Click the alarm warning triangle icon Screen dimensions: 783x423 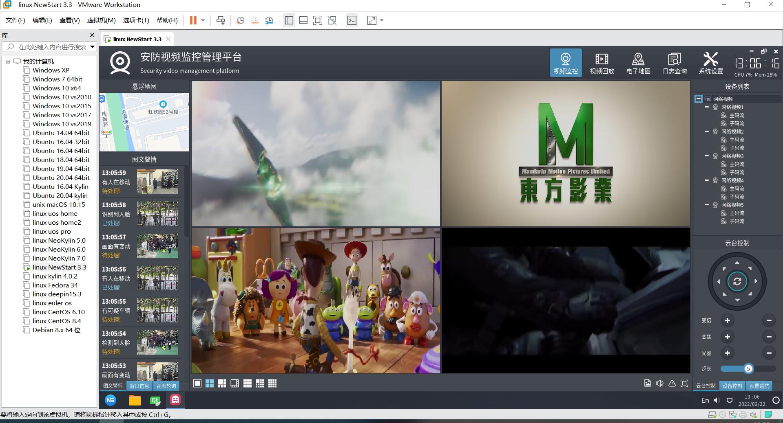pyautogui.click(x=672, y=384)
